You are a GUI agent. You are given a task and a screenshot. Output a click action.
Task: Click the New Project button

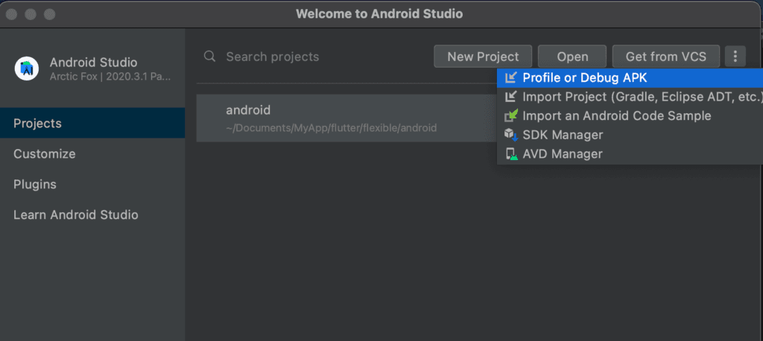483,57
